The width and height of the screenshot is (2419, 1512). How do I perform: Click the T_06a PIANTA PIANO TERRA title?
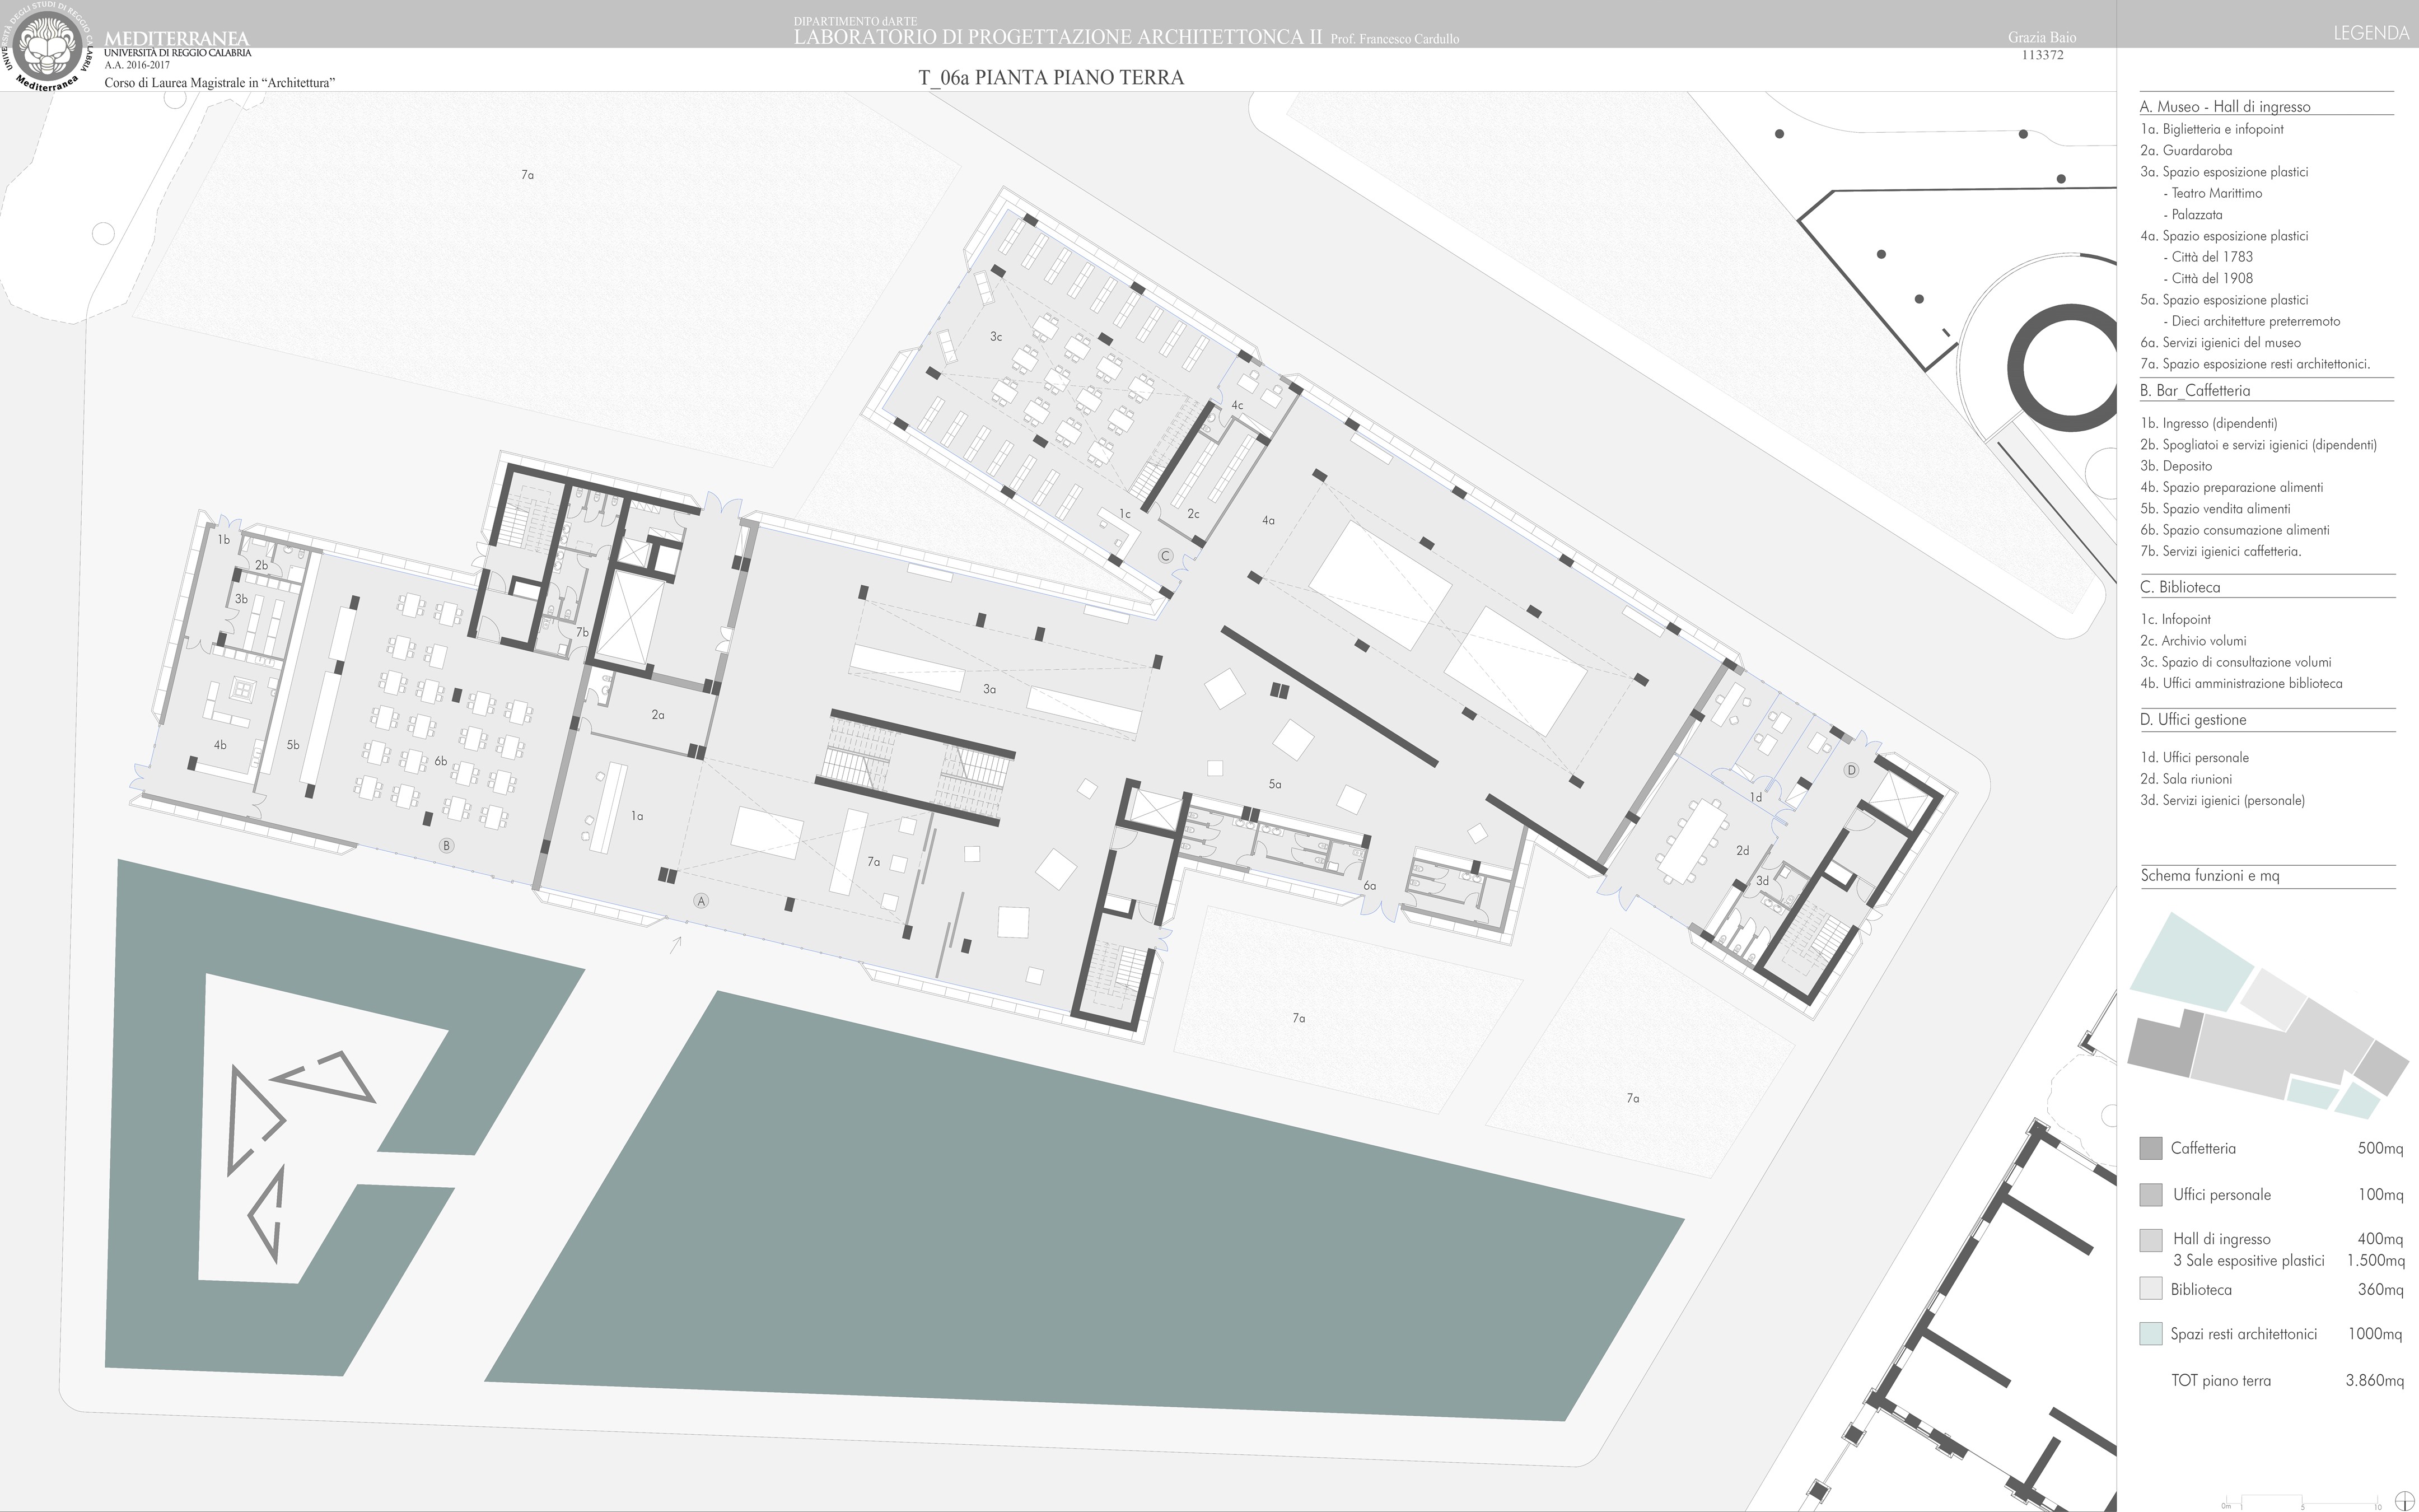[x=1050, y=78]
